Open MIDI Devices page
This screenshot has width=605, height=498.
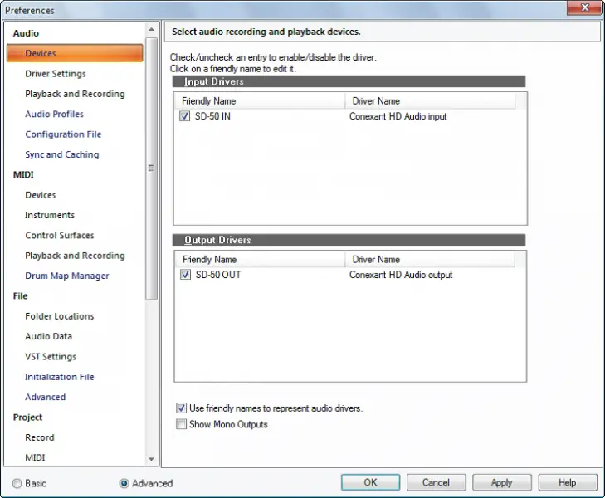tap(41, 195)
